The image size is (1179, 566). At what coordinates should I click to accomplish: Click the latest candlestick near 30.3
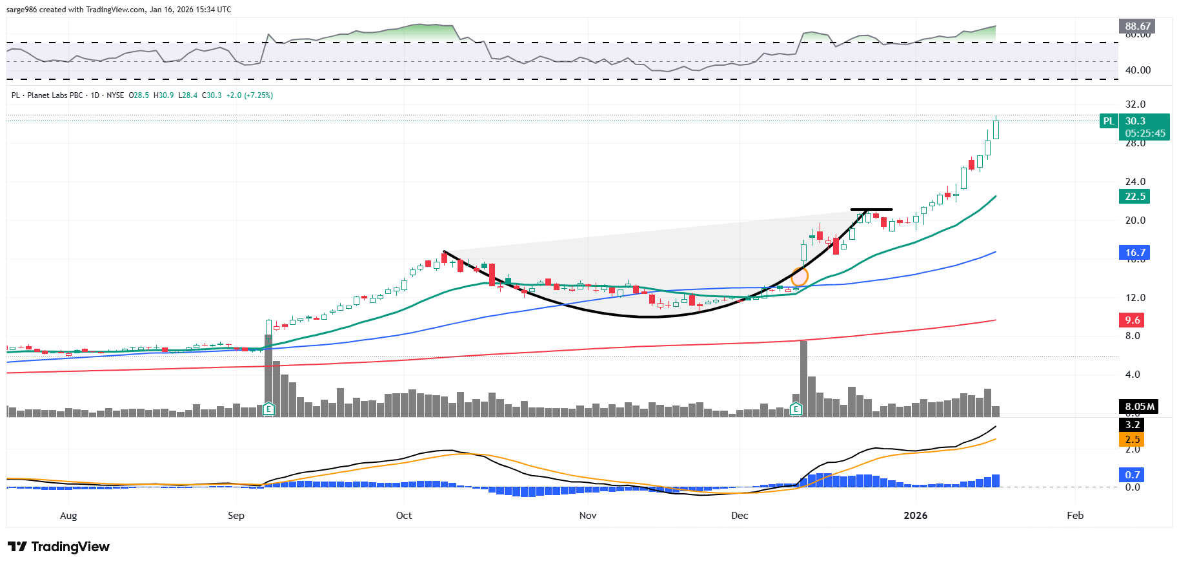click(996, 128)
